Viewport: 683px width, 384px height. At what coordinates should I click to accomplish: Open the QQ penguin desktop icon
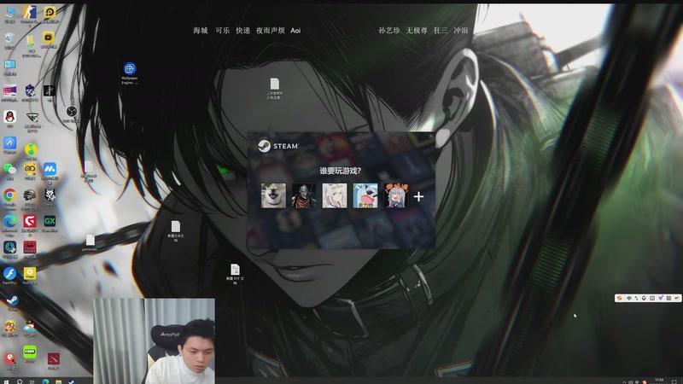pyautogui.click(x=9, y=119)
